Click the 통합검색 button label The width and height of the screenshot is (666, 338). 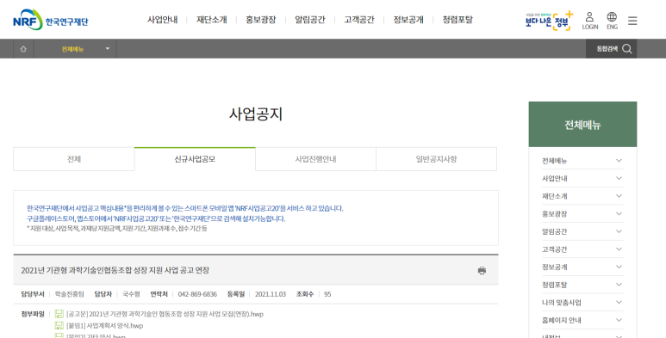[x=607, y=49]
